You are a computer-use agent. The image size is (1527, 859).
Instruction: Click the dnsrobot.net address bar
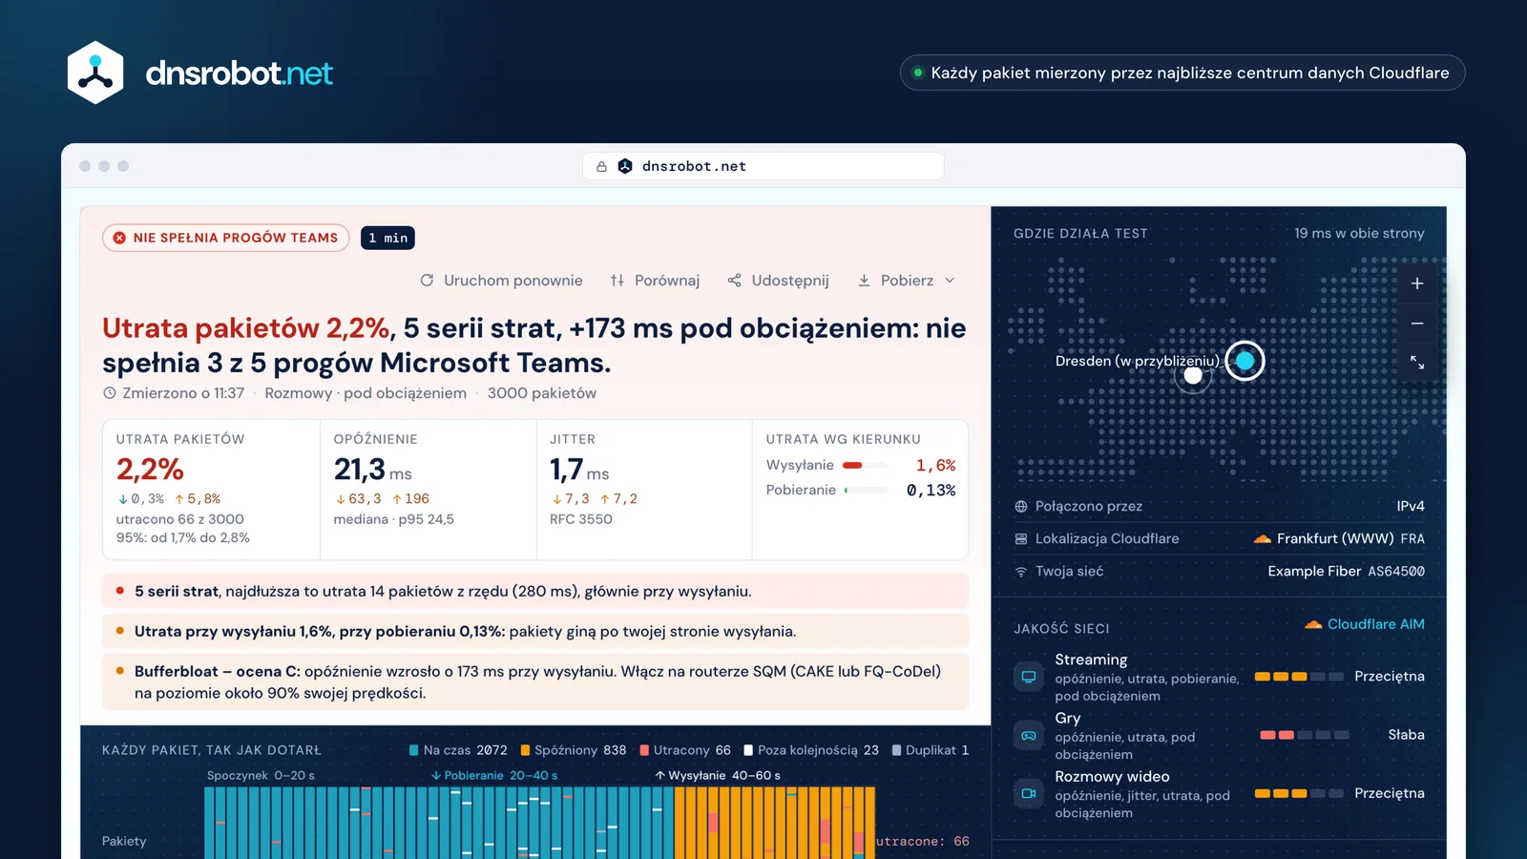point(763,166)
